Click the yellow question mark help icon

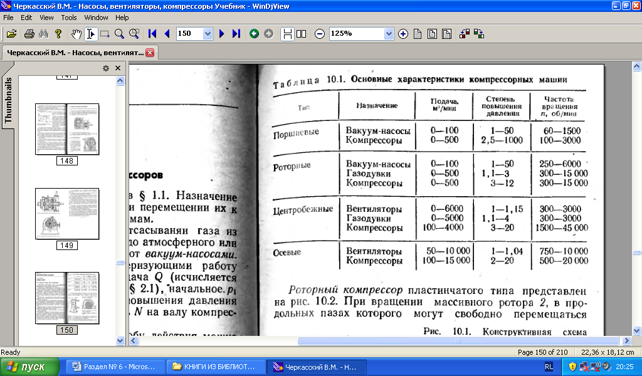point(58,34)
